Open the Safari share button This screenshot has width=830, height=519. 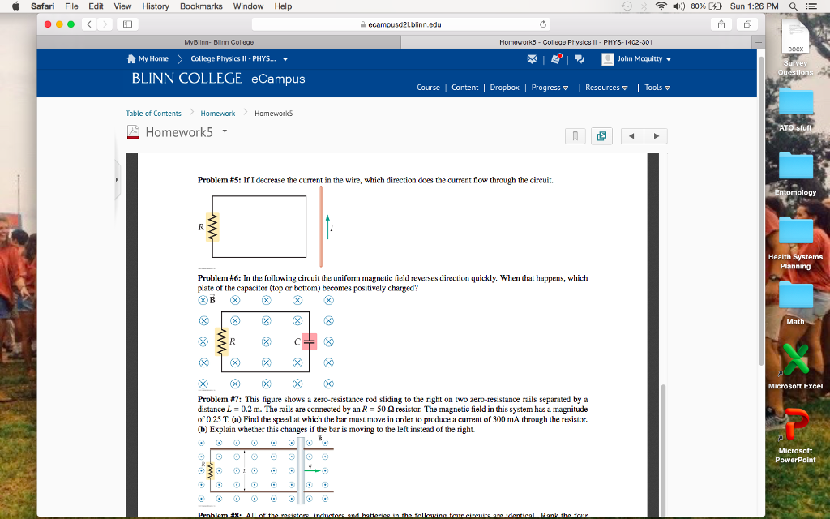pos(721,24)
